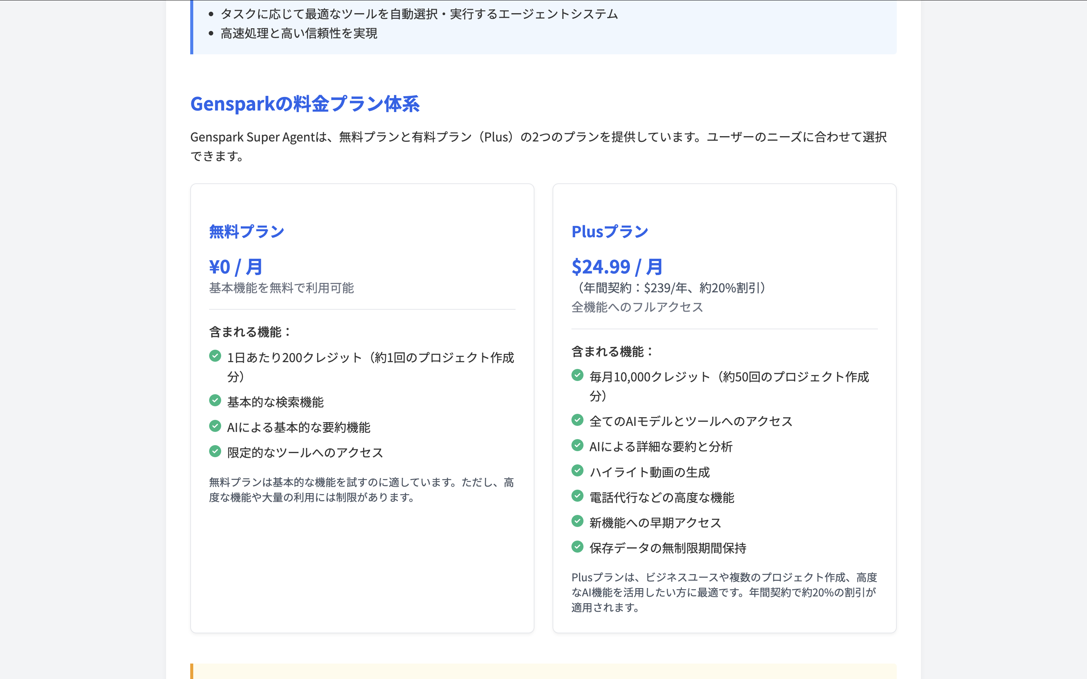Image resolution: width=1087 pixels, height=679 pixels.
Task: Click checkmark icon next to 基本的な検索機能
Action: pos(215,401)
